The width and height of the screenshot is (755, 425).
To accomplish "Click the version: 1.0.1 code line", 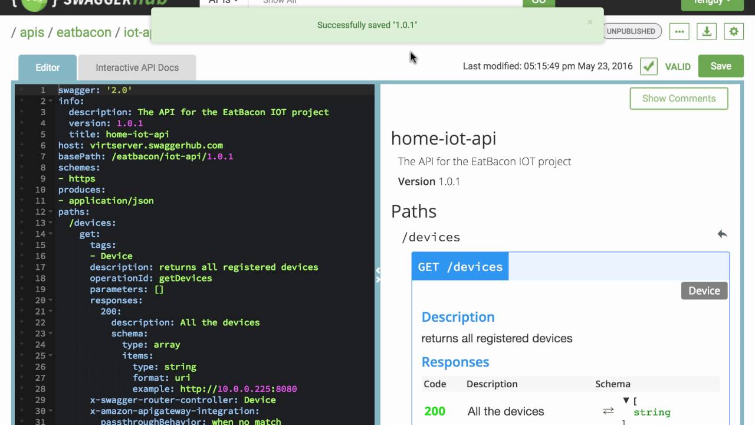I will [106, 123].
